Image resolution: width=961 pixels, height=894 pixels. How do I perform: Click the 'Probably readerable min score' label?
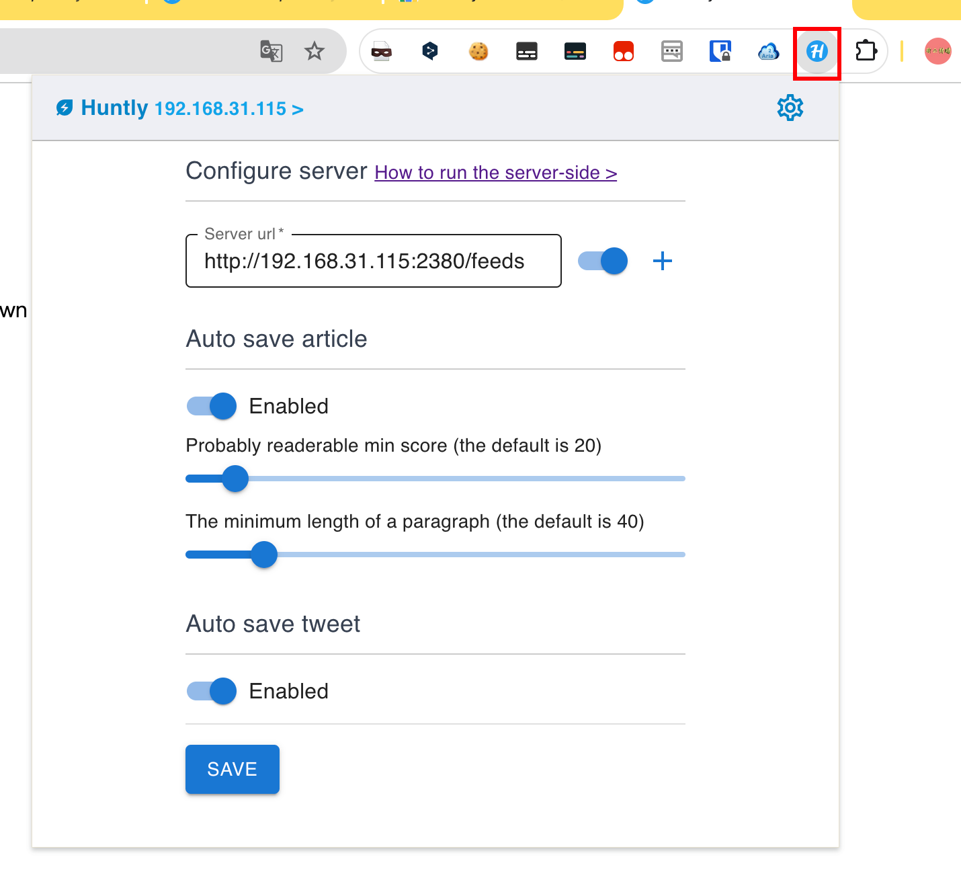point(394,446)
